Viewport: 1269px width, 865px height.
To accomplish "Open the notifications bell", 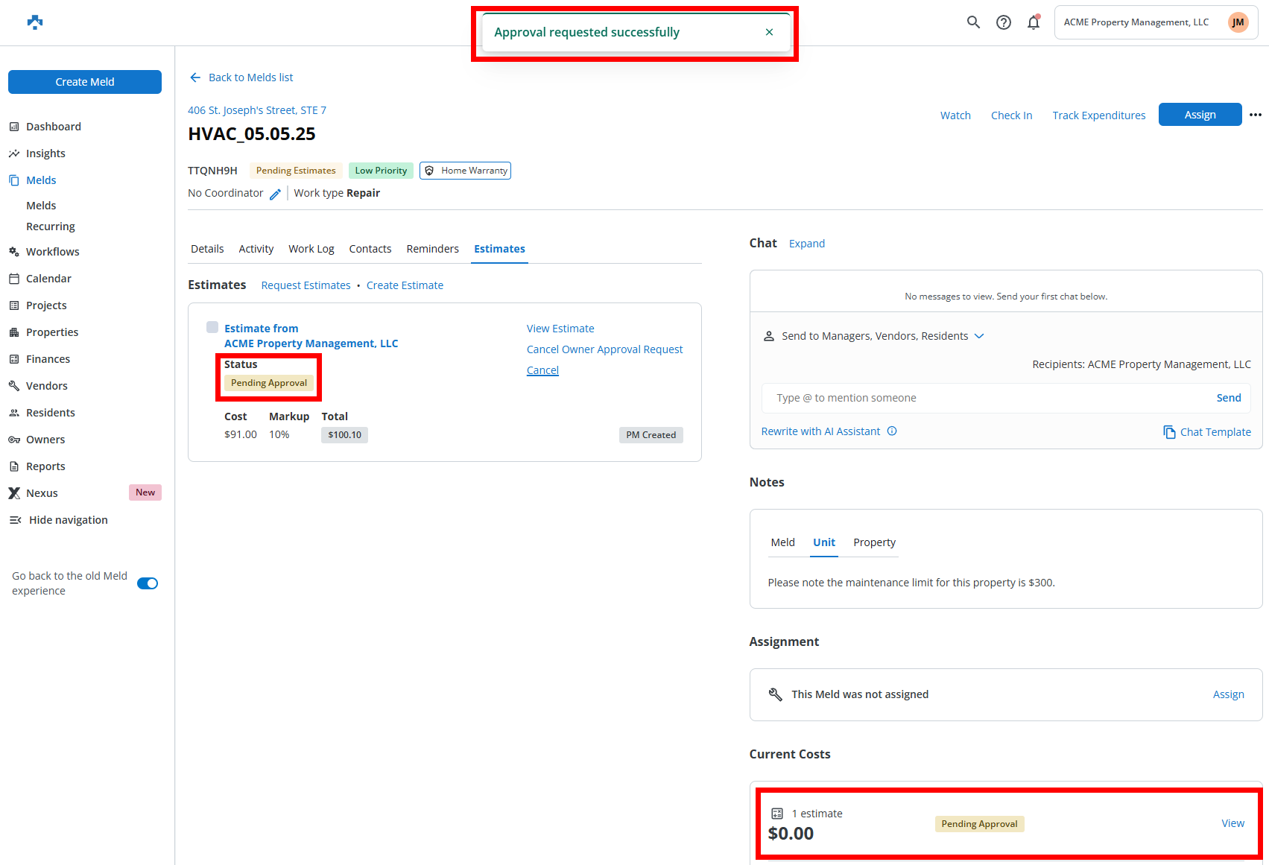I will click(x=1034, y=22).
